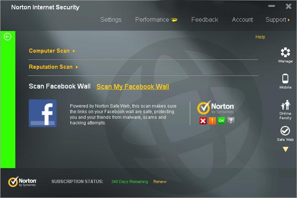Open the Support dropdown menu
Screen dimensions: 297x198
click(x=278, y=20)
